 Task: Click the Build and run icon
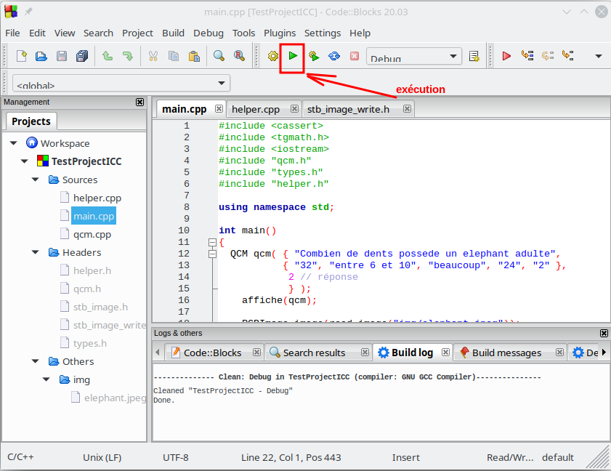314,56
